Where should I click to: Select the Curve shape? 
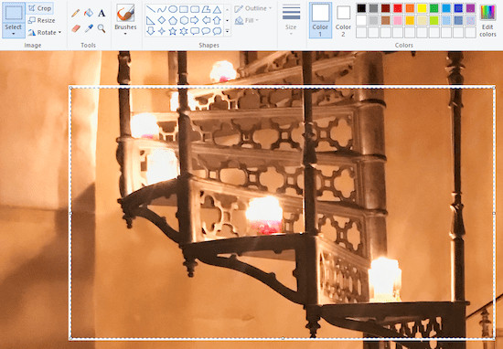click(162, 9)
